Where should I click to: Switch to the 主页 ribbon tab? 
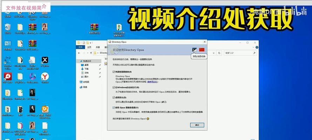pos(89,47)
